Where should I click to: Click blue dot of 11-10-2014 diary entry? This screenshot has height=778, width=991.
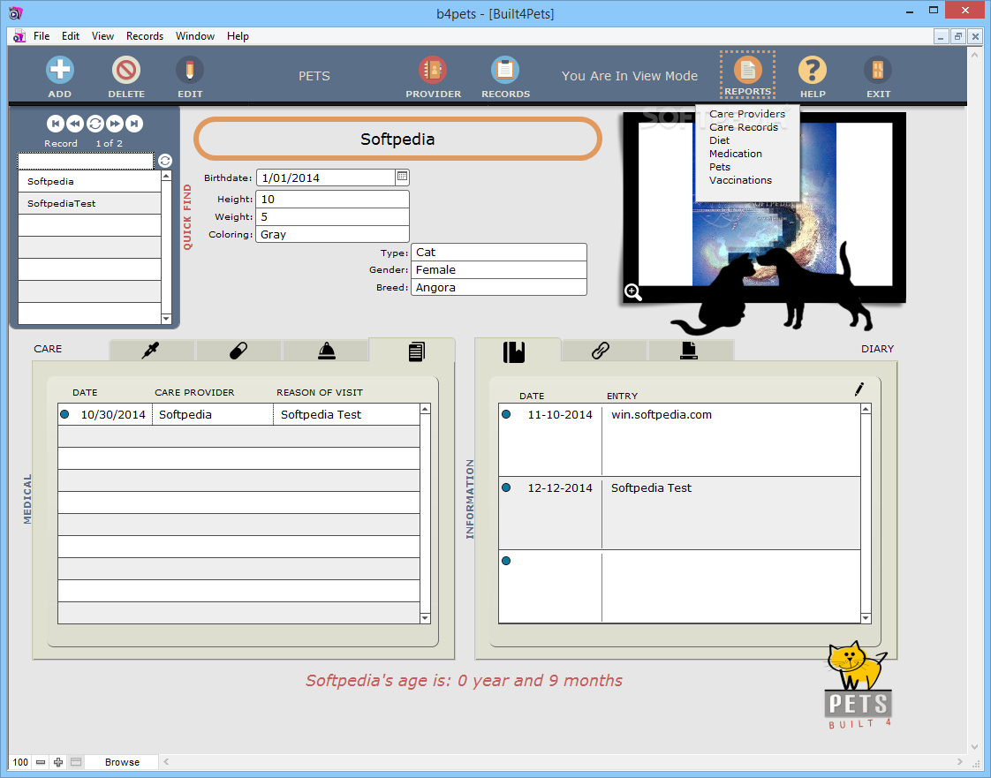click(x=506, y=414)
